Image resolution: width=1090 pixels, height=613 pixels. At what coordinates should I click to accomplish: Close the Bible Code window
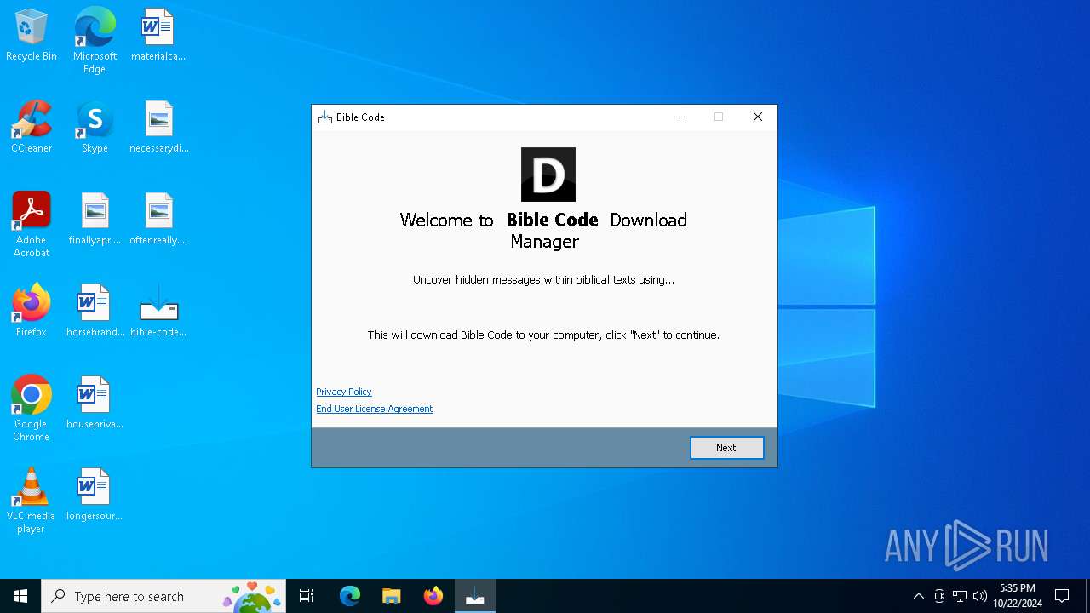[x=757, y=117]
